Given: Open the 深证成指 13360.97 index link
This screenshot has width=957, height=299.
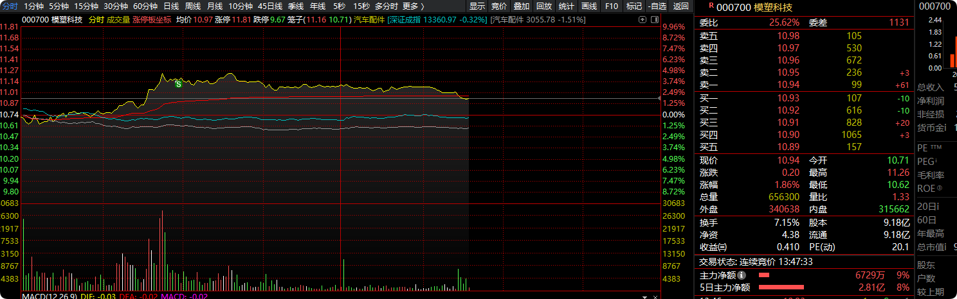Looking at the screenshot, I should coord(436,20).
